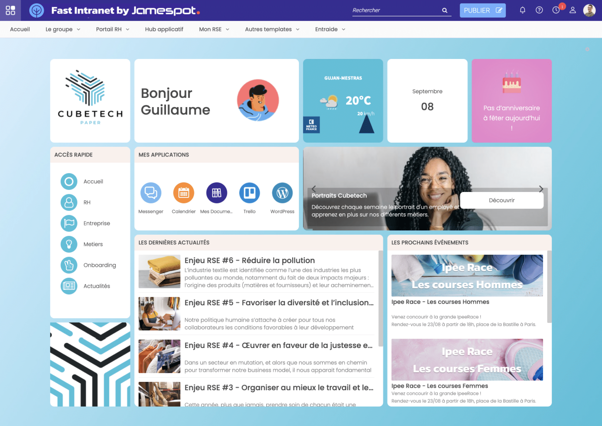
Task: Click the Découvrir button on Portraits Cubetech
Action: [x=502, y=200]
